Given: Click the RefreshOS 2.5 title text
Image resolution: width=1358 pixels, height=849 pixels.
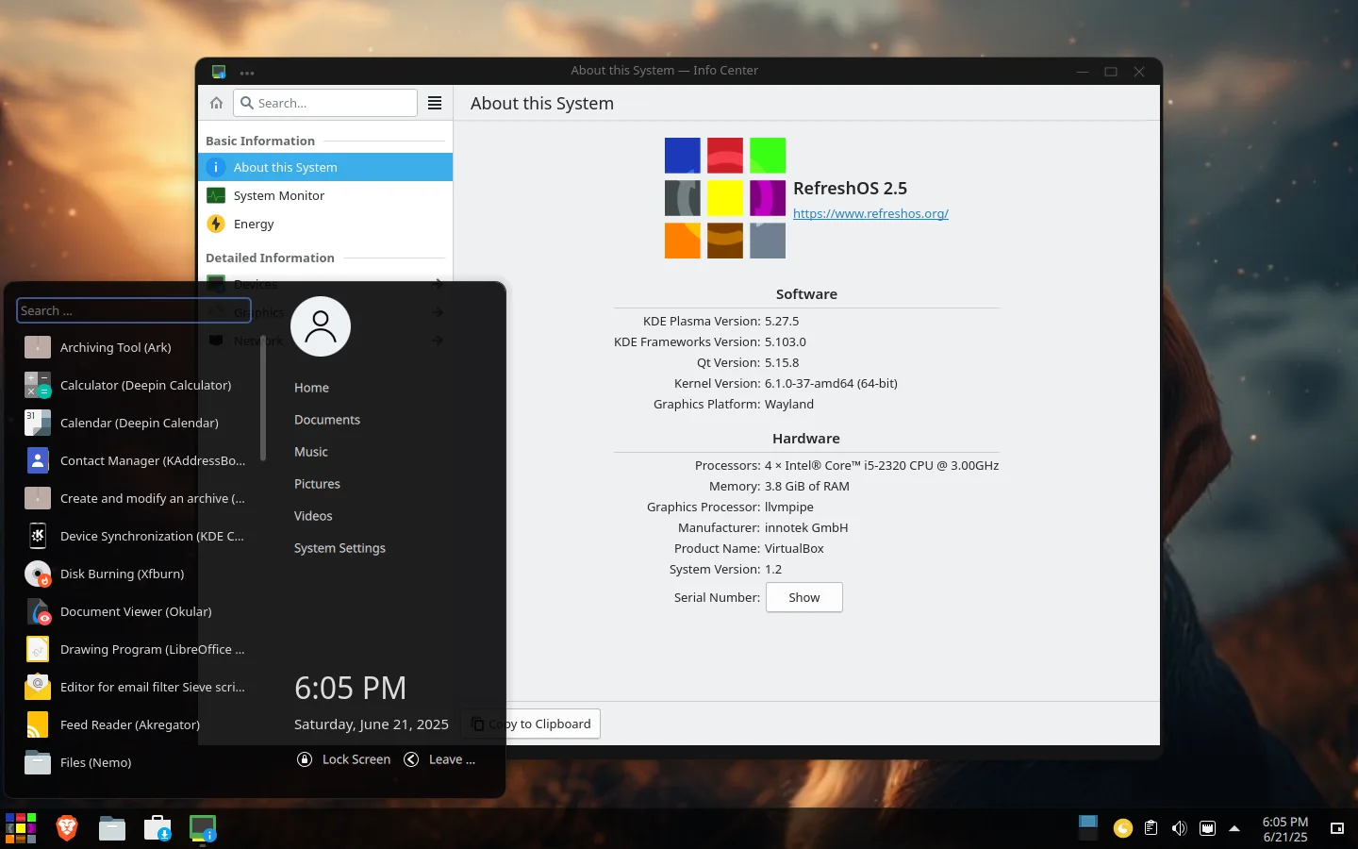Looking at the screenshot, I should click(850, 188).
